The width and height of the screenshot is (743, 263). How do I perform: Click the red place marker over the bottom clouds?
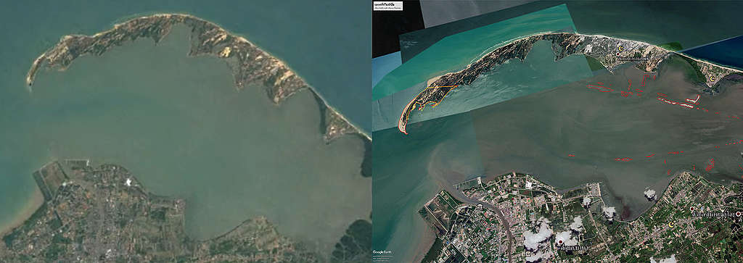click(561, 242)
